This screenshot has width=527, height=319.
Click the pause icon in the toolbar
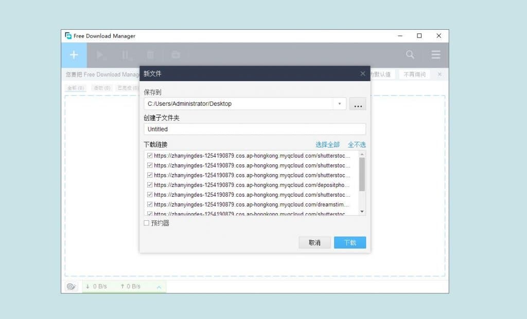pos(125,54)
